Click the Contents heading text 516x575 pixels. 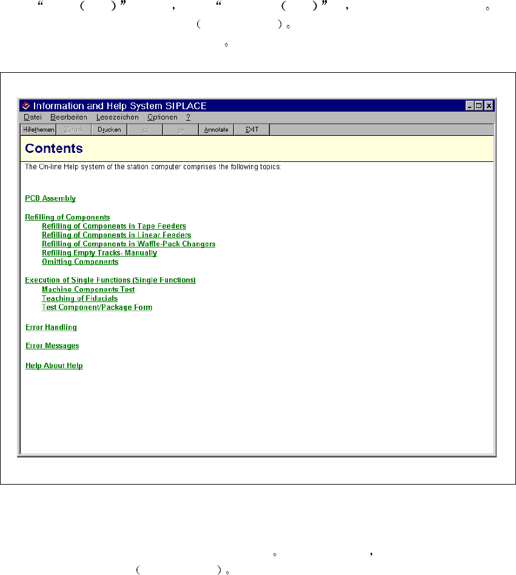pos(54,149)
